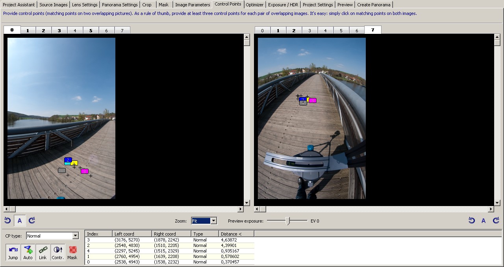
Task: Switch to the Optimizer tab
Action: coord(254,5)
